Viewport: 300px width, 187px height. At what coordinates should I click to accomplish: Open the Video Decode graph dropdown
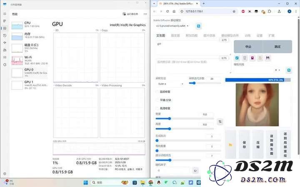[62, 85]
